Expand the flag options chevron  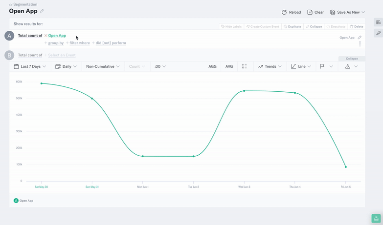pyautogui.click(x=331, y=66)
